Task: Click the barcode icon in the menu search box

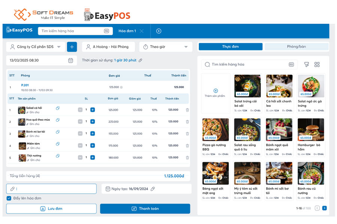Action: [291, 65]
